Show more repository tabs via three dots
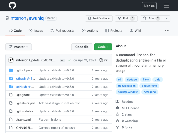 (167, 31)
